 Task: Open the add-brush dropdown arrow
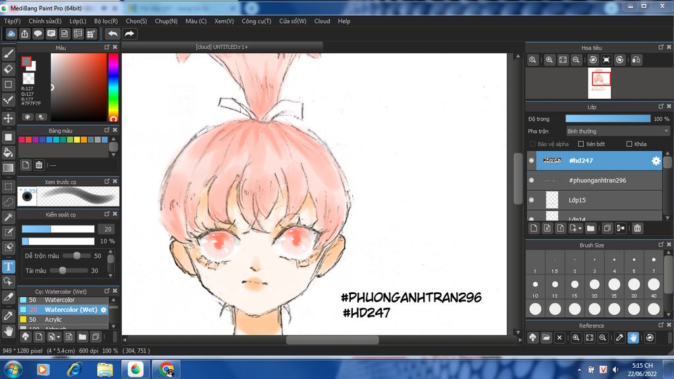click(59, 337)
